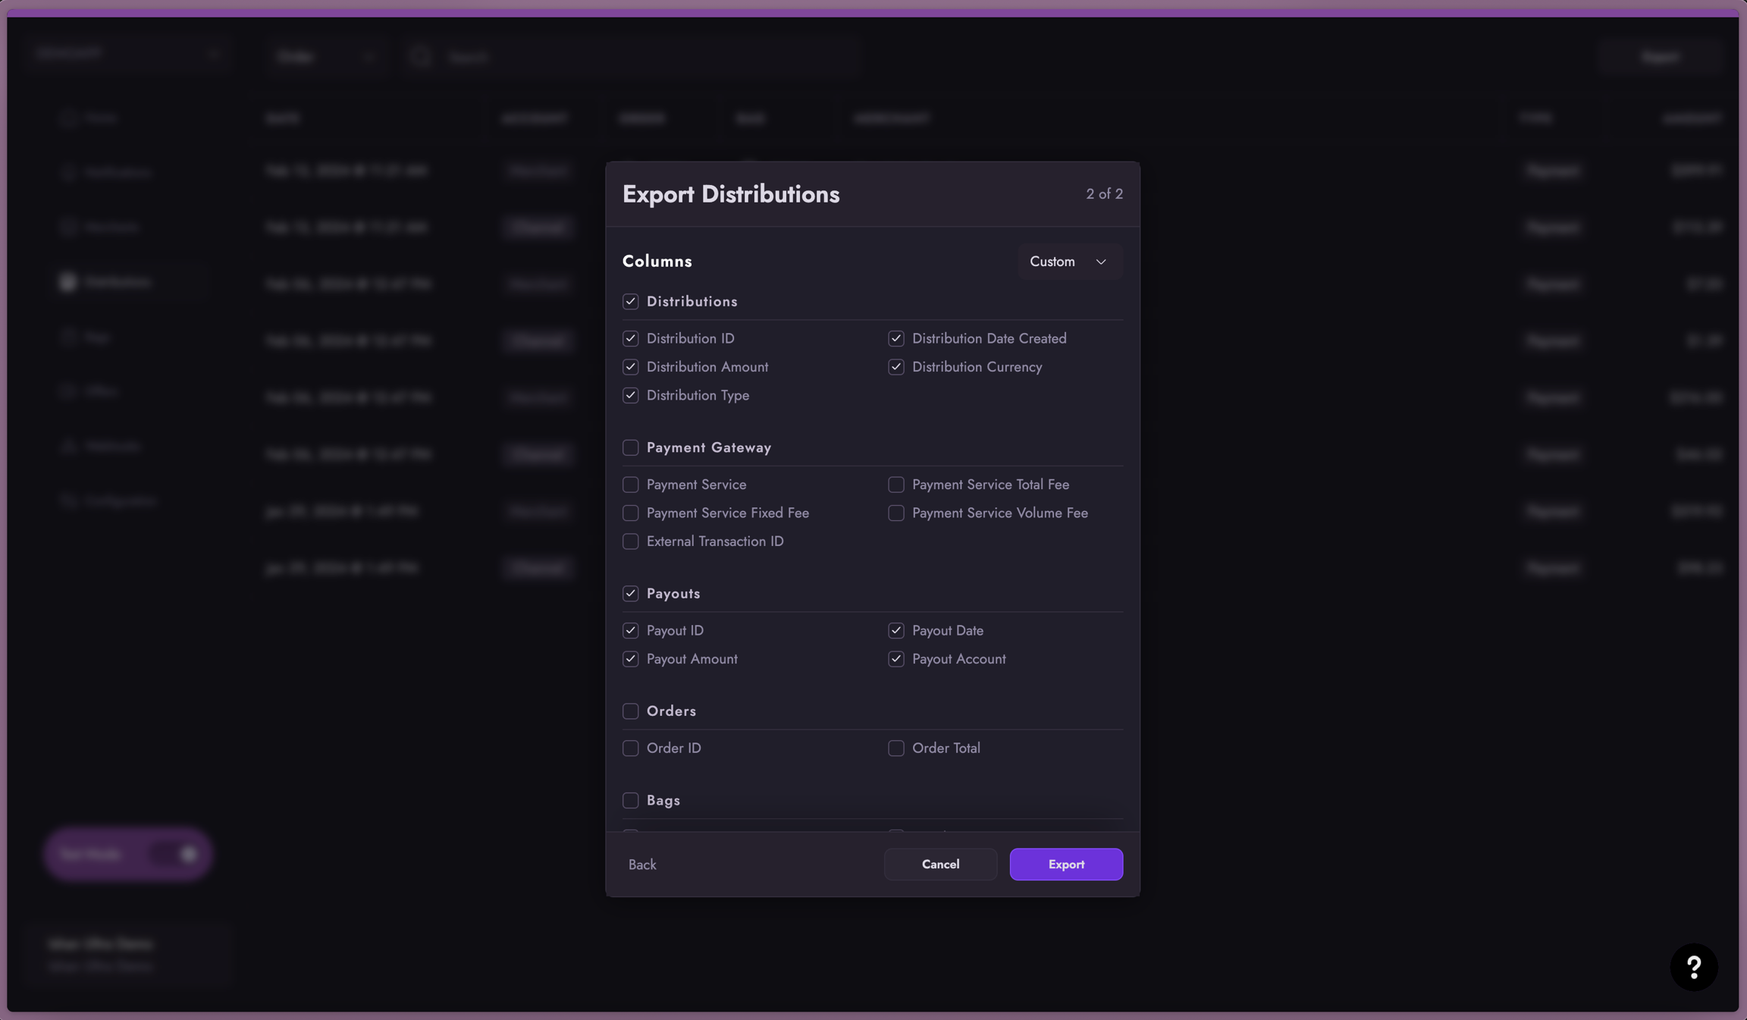Select the Orders group checkbox
Screen dimensions: 1747x1020
(630, 711)
